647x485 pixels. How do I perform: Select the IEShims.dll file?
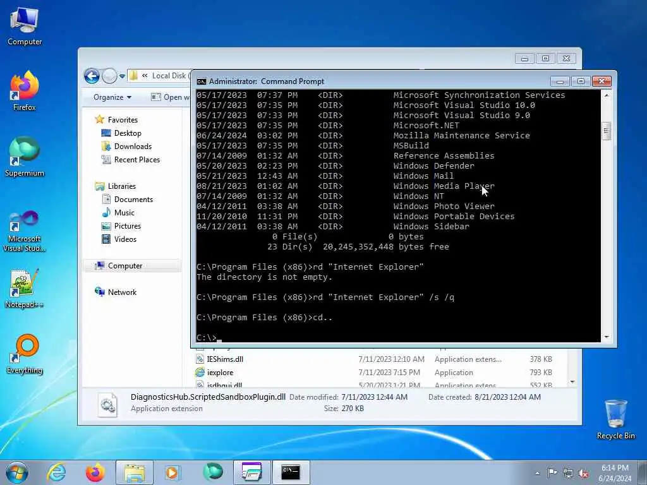click(225, 359)
